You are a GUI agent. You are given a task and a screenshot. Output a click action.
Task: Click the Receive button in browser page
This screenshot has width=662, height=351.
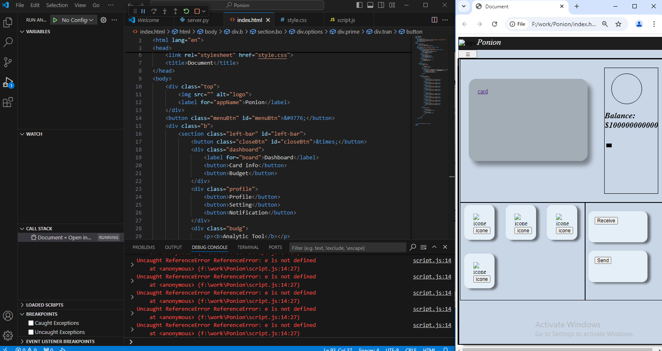point(606,221)
